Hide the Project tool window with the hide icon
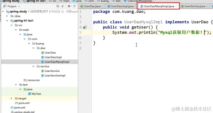 (75, 6)
